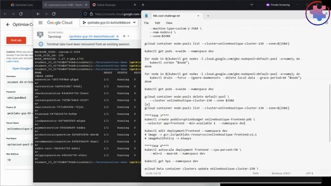Open the Notepad File menu
331x186 pixels.
[146, 23]
